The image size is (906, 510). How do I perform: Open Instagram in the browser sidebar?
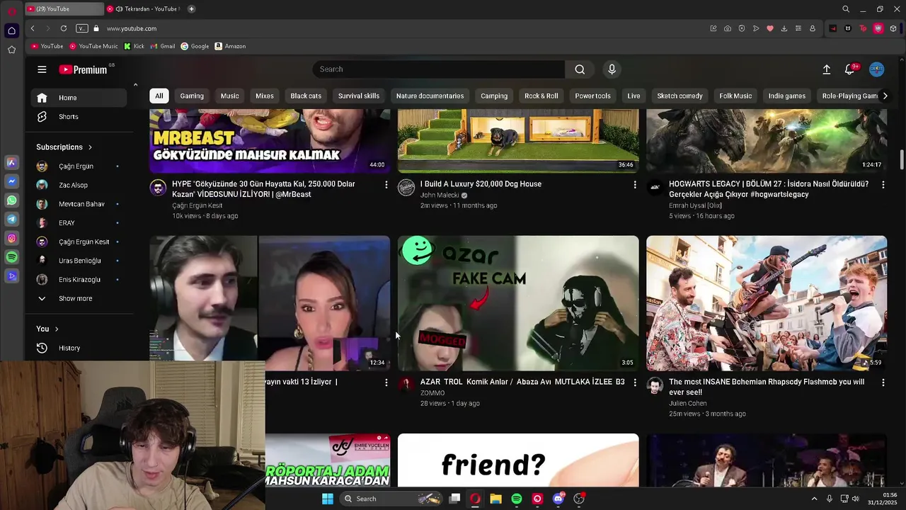pos(11,239)
